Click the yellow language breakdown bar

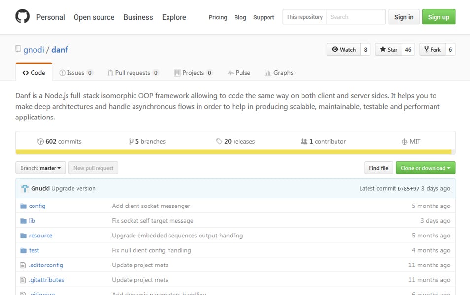234,152
